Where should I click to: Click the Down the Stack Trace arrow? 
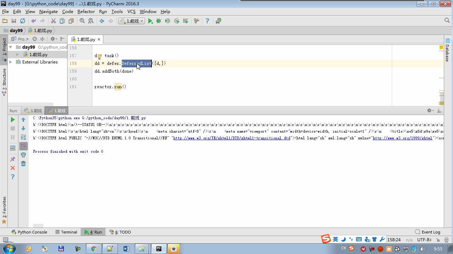click(23, 128)
